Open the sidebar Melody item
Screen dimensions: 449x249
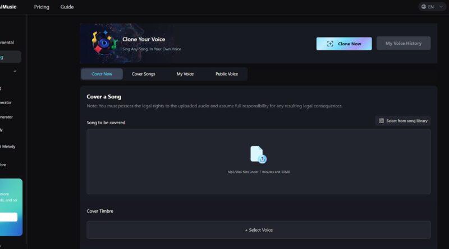(x=8, y=147)
